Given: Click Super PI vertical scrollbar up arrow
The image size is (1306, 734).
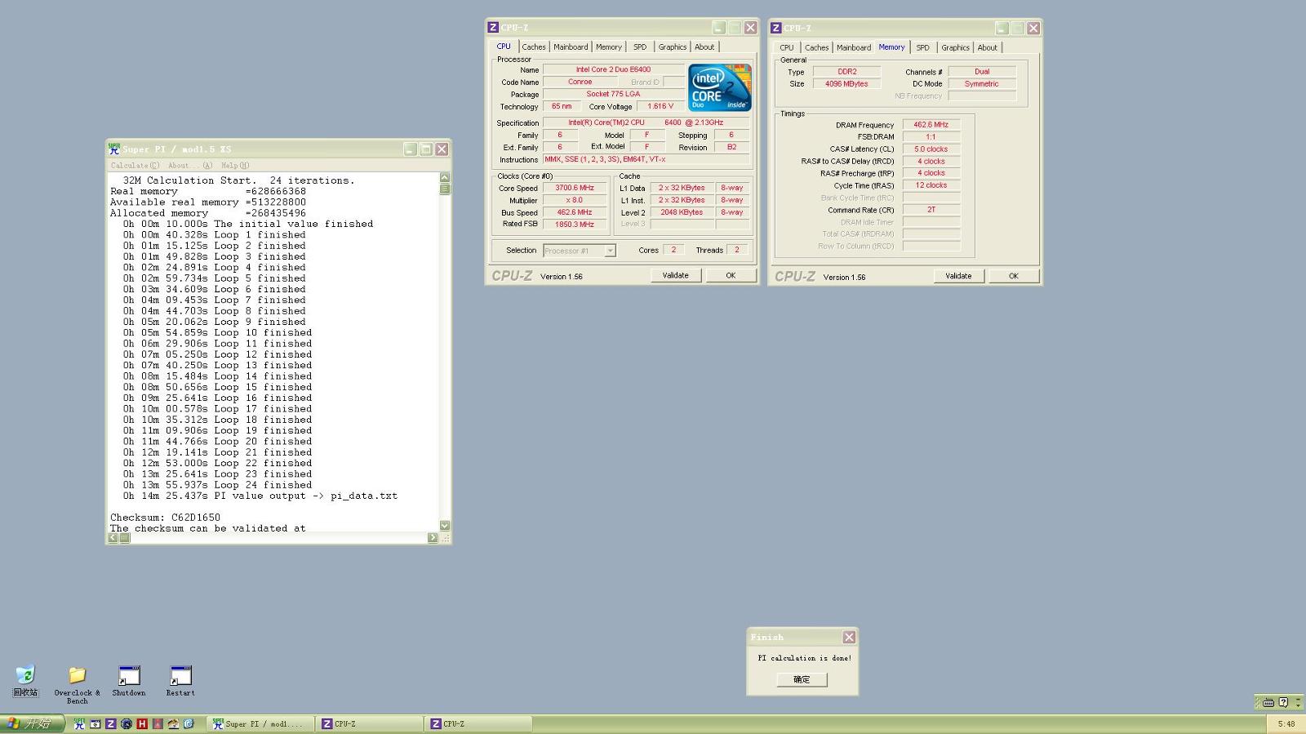Looking at the screenshot, I should pos(445,177).
